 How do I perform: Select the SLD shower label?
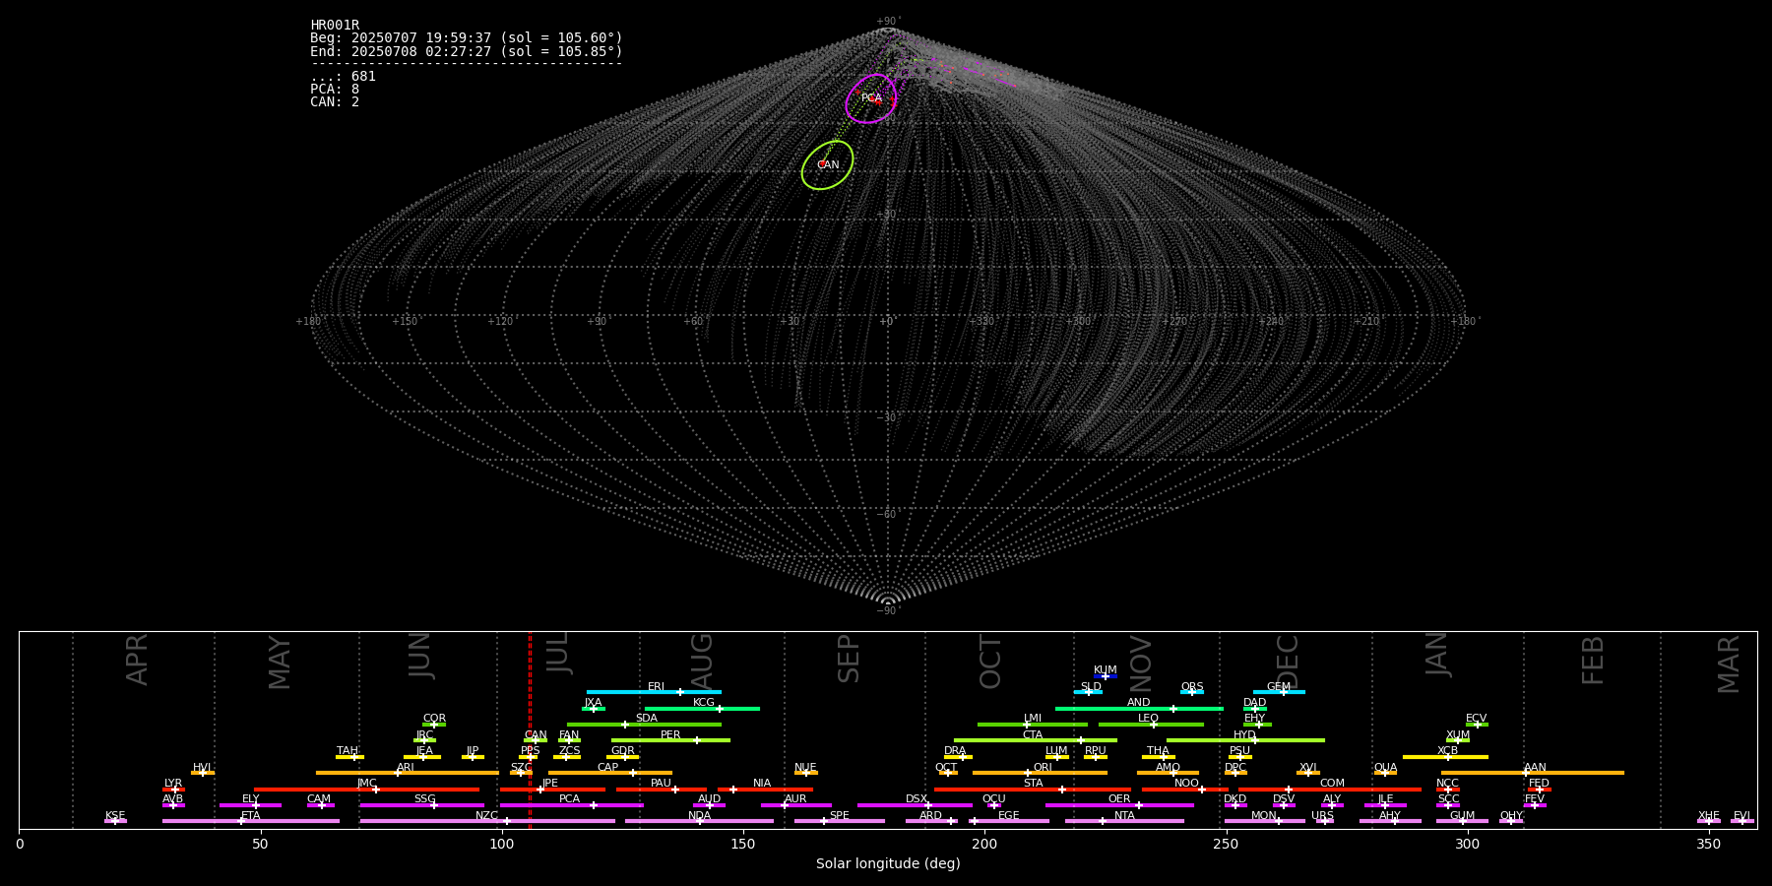(x=1091, y=687)
